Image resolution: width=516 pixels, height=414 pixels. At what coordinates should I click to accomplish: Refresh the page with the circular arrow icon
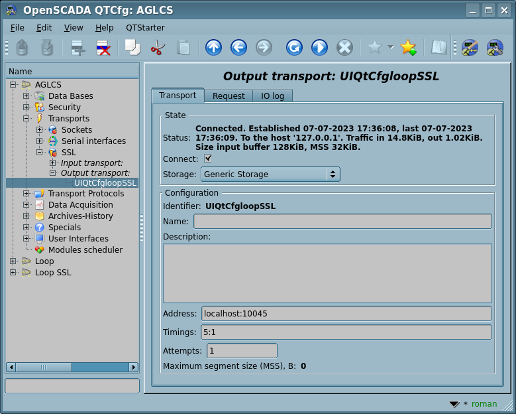coord(294,48)
